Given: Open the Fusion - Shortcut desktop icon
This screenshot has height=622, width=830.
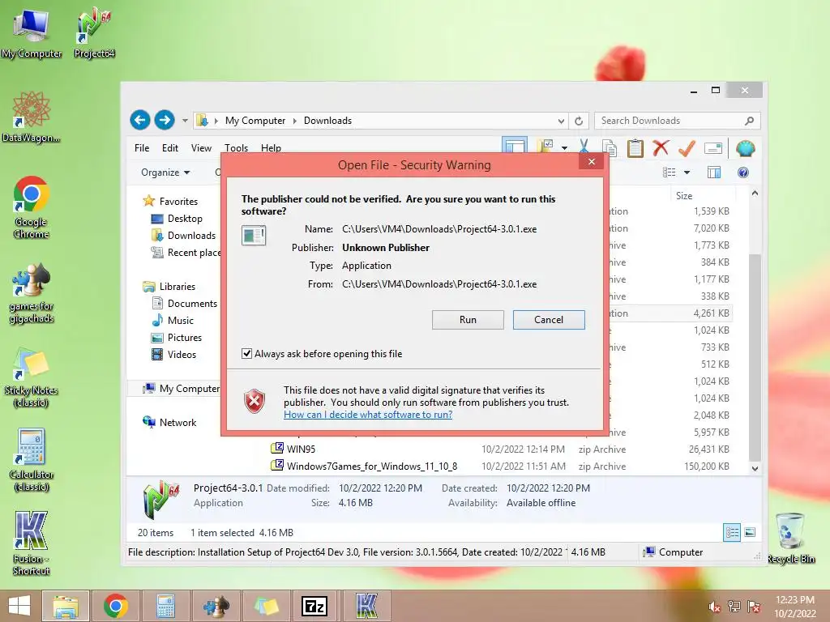Looking at the screenshot, I should point(32,543).
